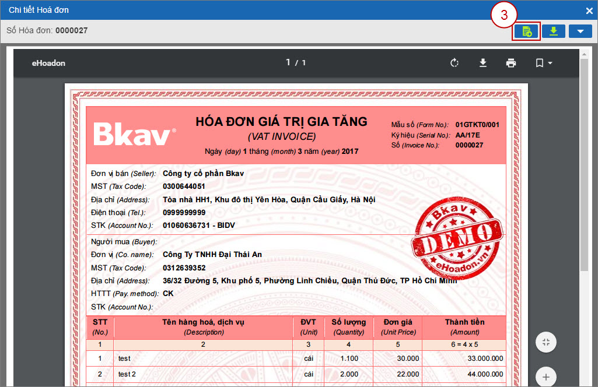Click seller name Công ty cổ phần Bkav
The height and width of the screenshot is (387, 598).
[x=203, y=173]
